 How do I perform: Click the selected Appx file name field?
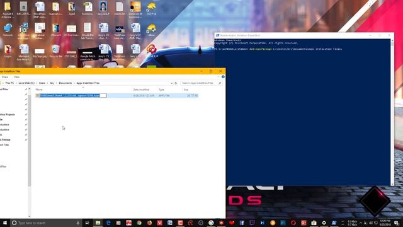tap(73, 95)
